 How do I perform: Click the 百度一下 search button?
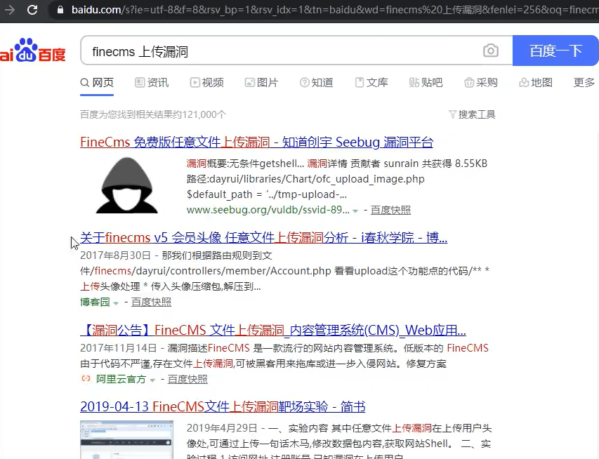555,51
